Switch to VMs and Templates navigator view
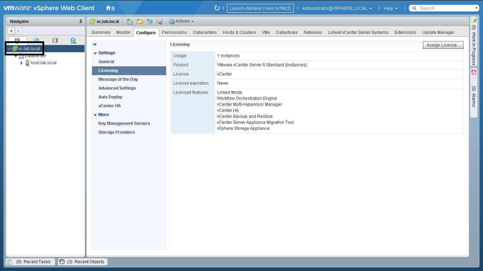483x271 pixels. (36, 40)
